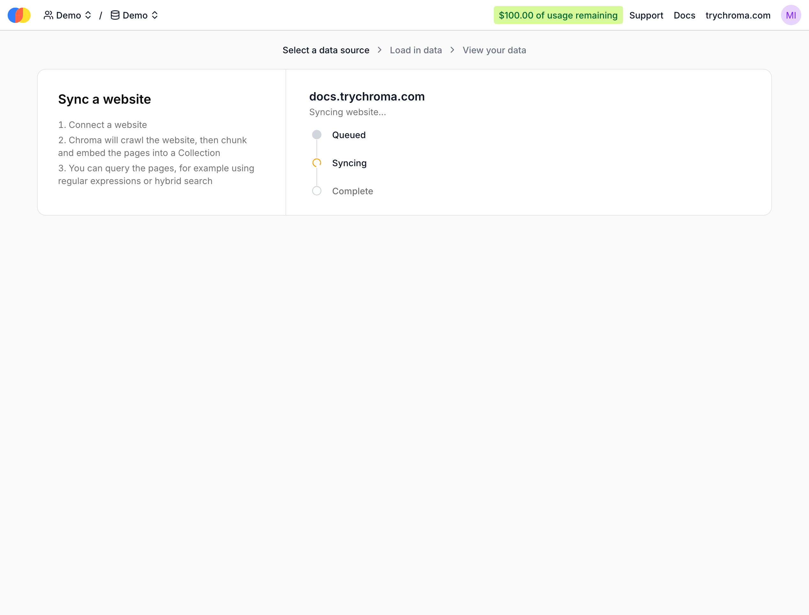
Task: Click the Chroma logo icon
Action: [19, 15]
